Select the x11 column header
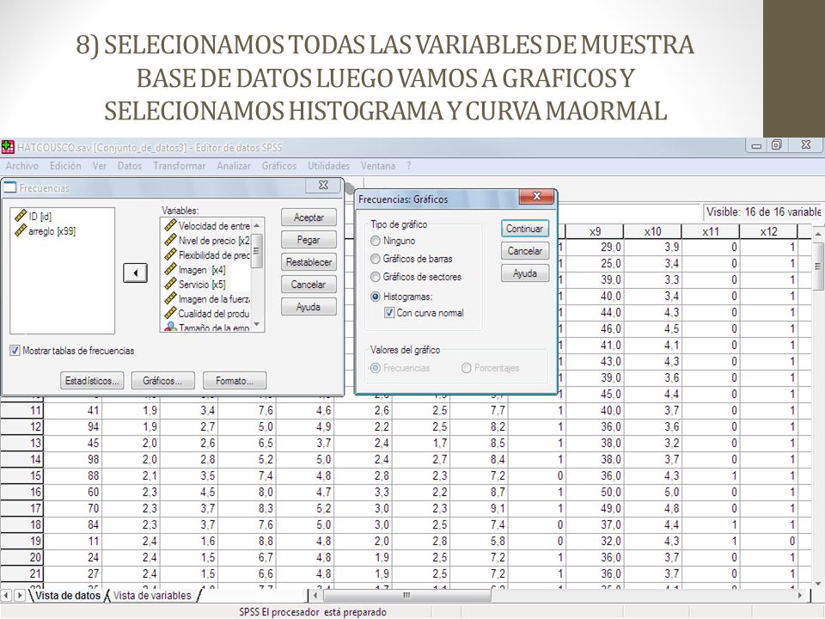 coord(711,231)
